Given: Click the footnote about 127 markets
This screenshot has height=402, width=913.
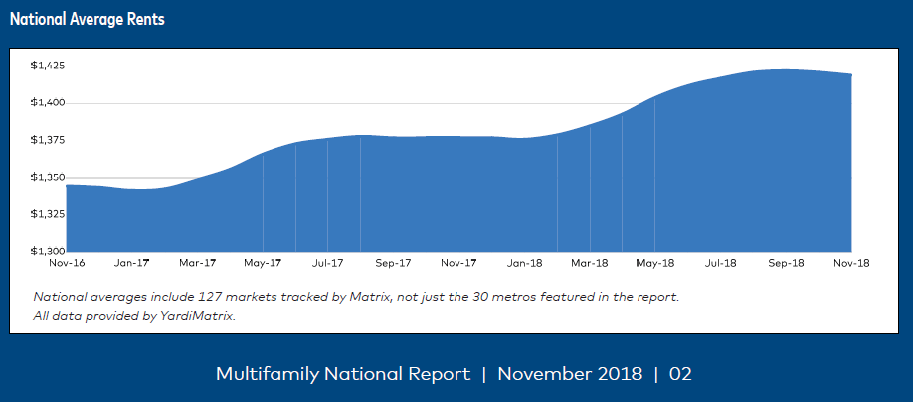Looking at the screenshot, I should tap(357, 297).
